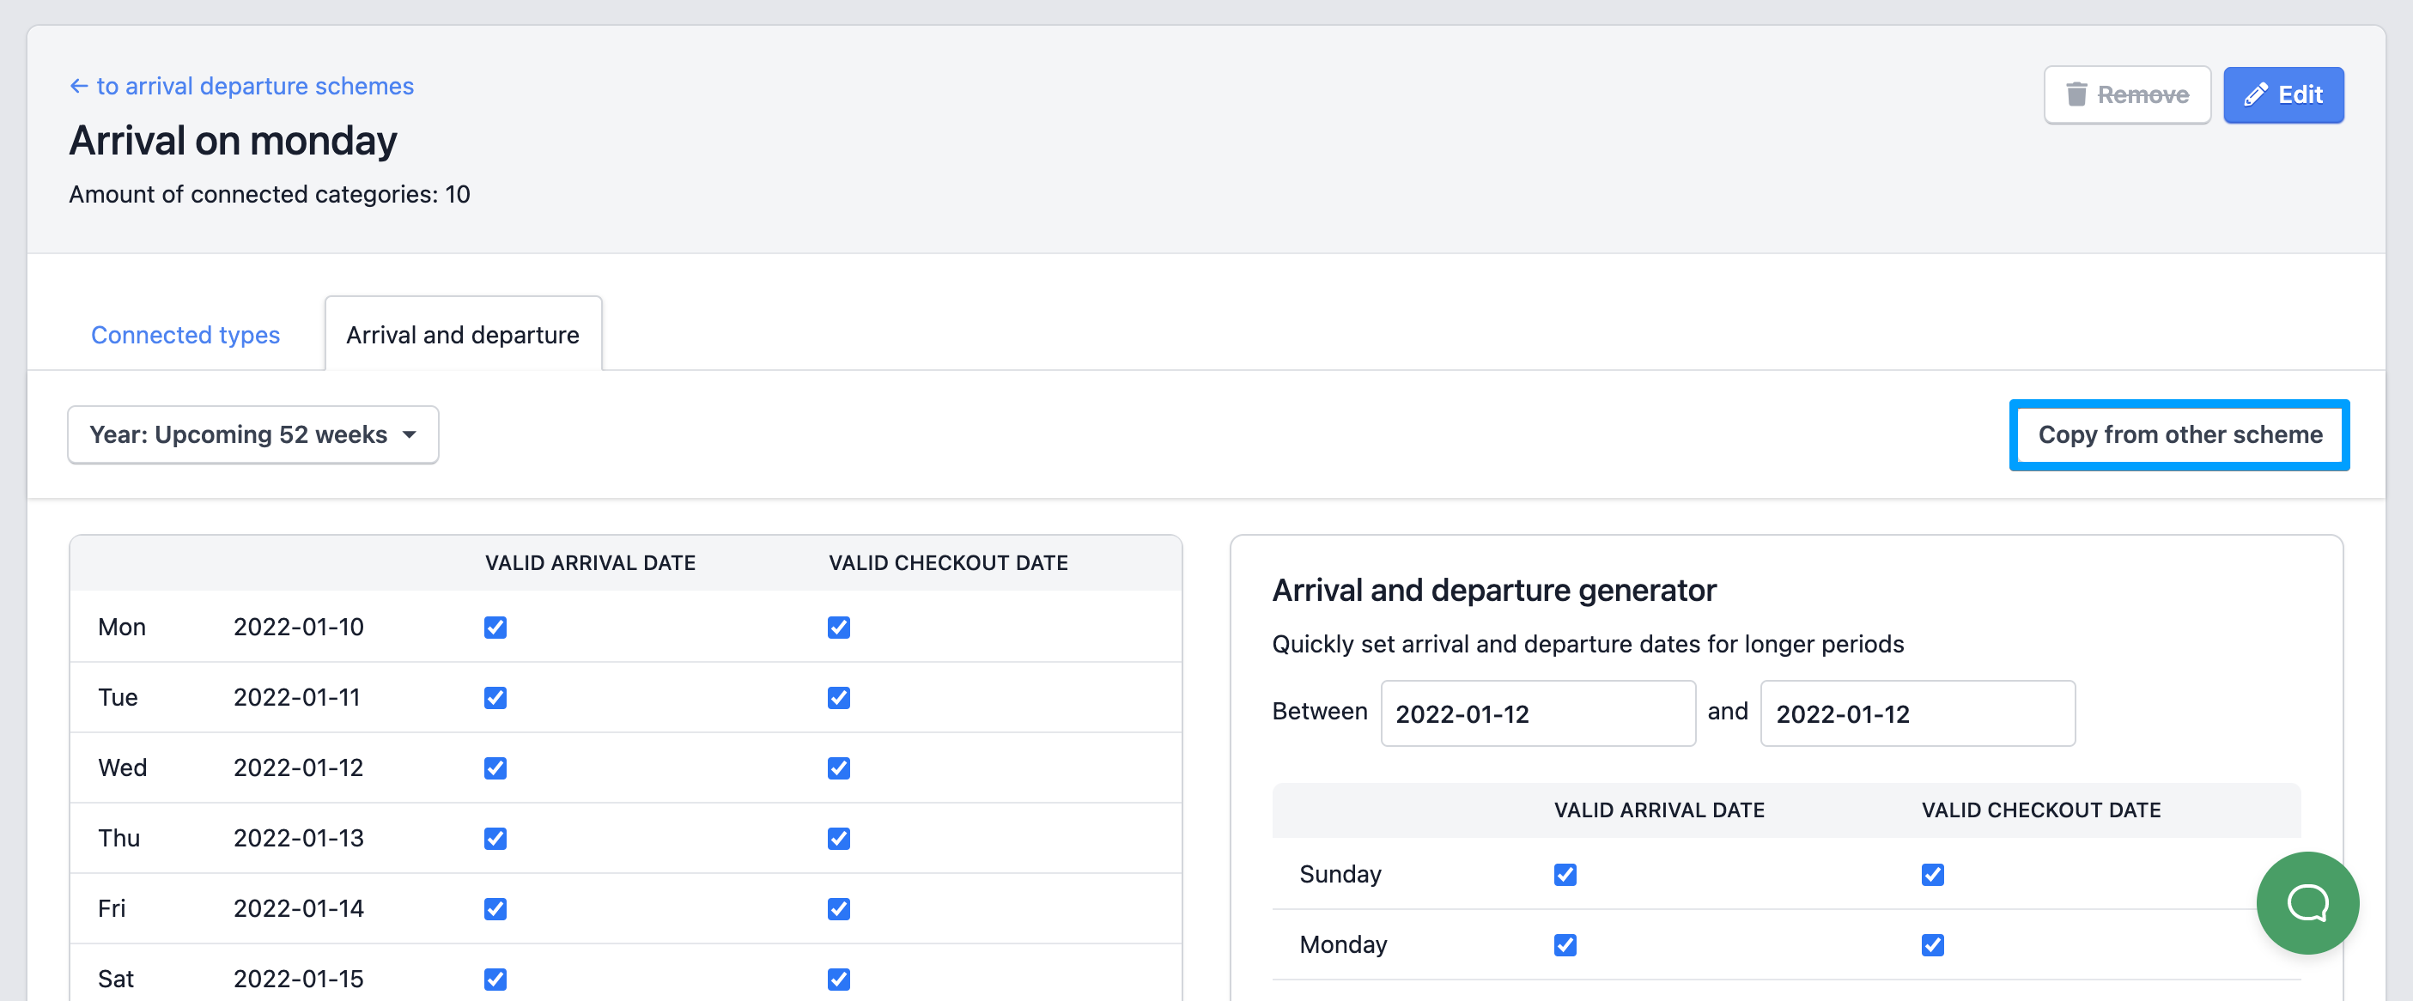Toggle valid checkout date for Wed 2022-01-12
The width and height of the screenshot is (2413, 1001).
point(838,767)
